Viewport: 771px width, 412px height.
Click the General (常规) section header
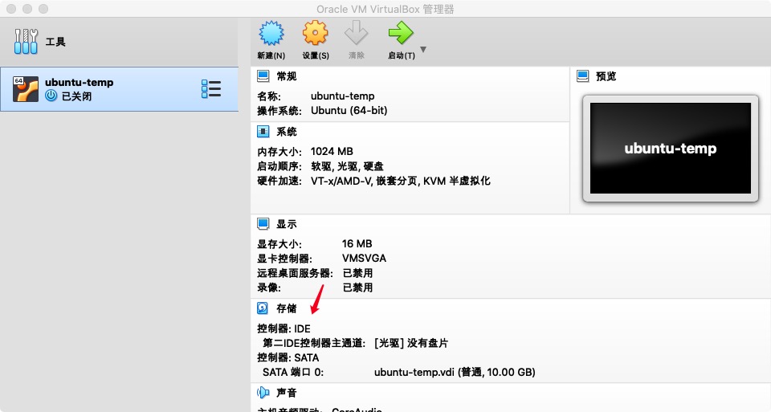[x=286, y=76]
